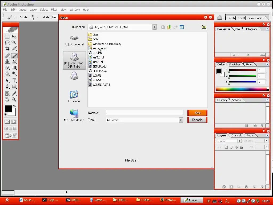Open the Layer menu

33,10
